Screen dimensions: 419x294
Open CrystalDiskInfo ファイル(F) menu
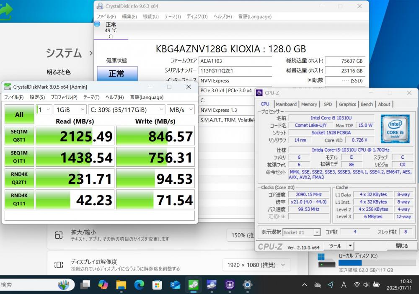[x=106, y=17]
